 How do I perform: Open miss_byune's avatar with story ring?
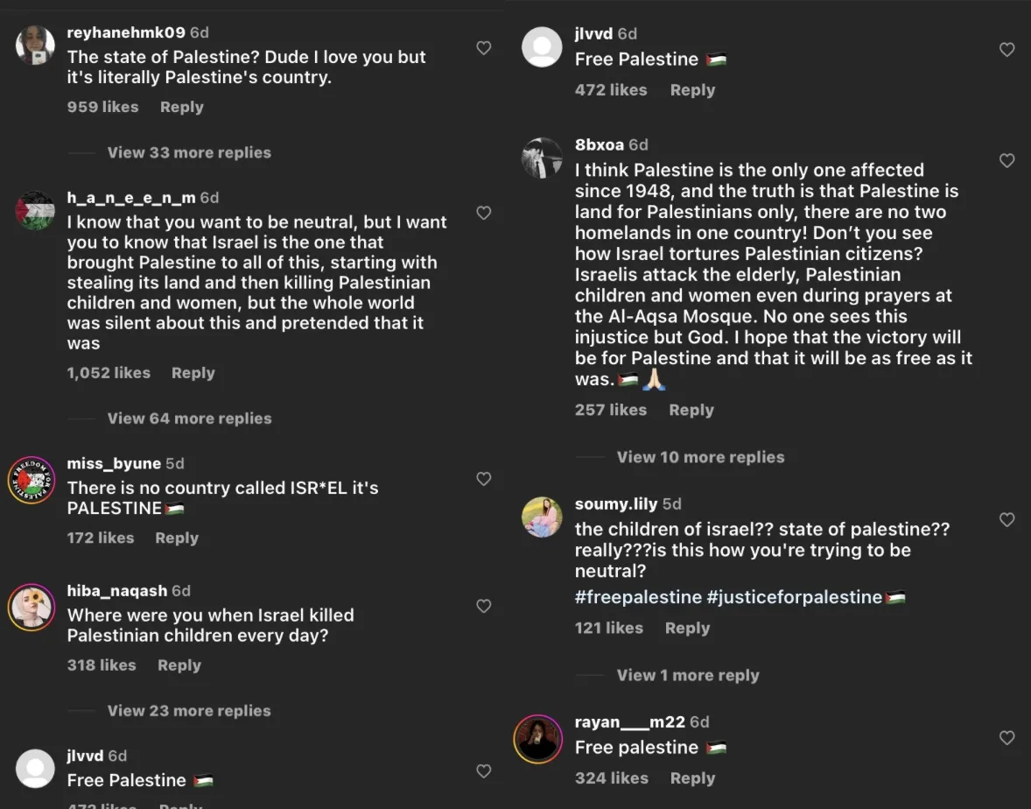32,480
